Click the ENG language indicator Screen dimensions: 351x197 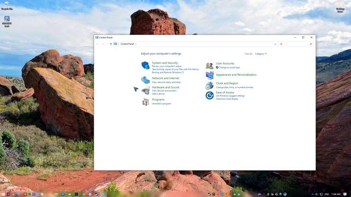327,194
